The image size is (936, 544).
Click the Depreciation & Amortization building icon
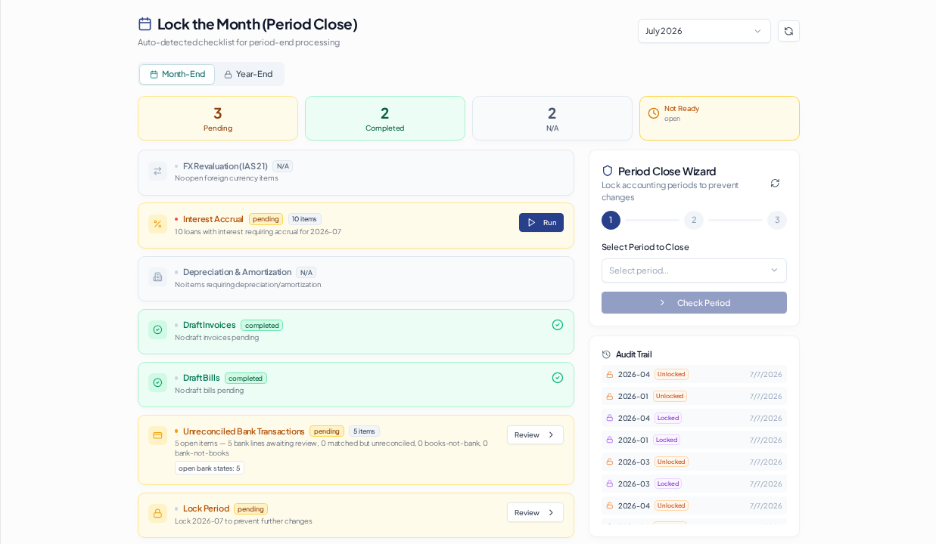point(157,277)
